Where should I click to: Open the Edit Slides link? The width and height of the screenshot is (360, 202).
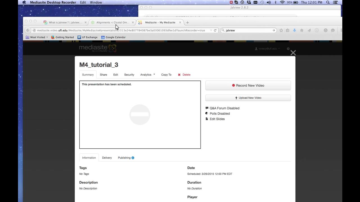(x=217, y=119)
